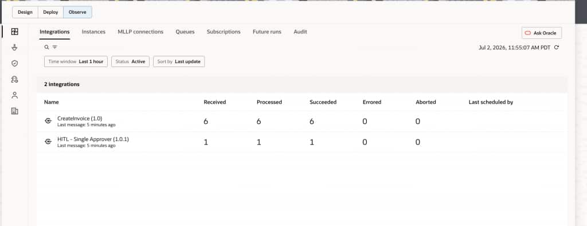
Task: Click the filter lines icon
Action: 54,47
